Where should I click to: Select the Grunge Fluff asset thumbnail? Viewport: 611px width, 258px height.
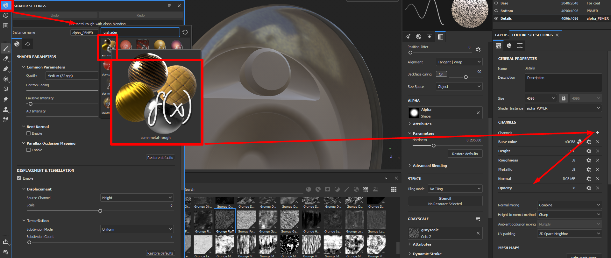point(225,221)
